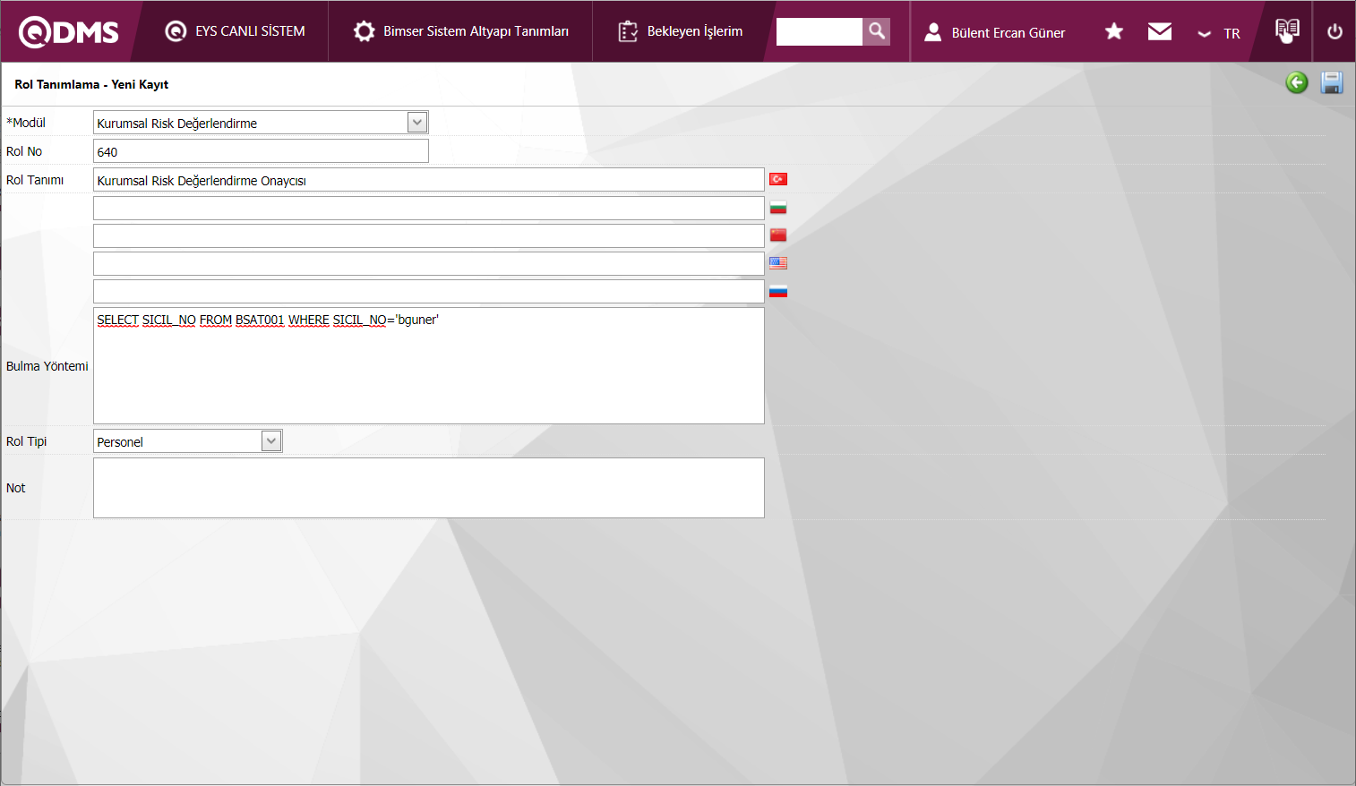Viewport: 1356px width, 786px height.
Task: Click the Not text area
Action: click(428, 488)
